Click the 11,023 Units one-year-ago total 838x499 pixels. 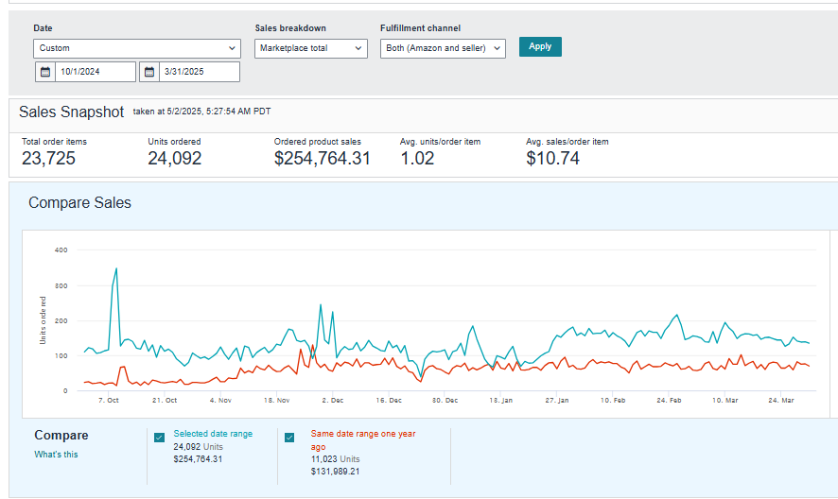tap(335, 459)
